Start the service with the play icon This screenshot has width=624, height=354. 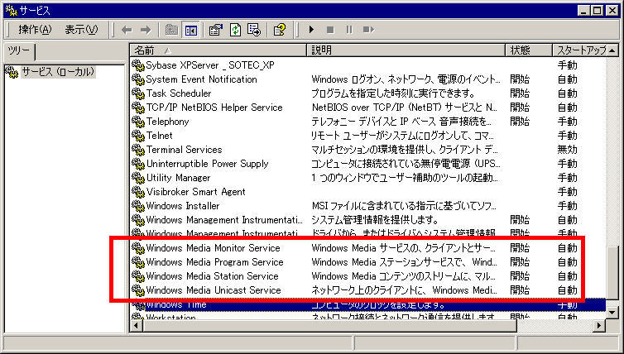(311, 30)
